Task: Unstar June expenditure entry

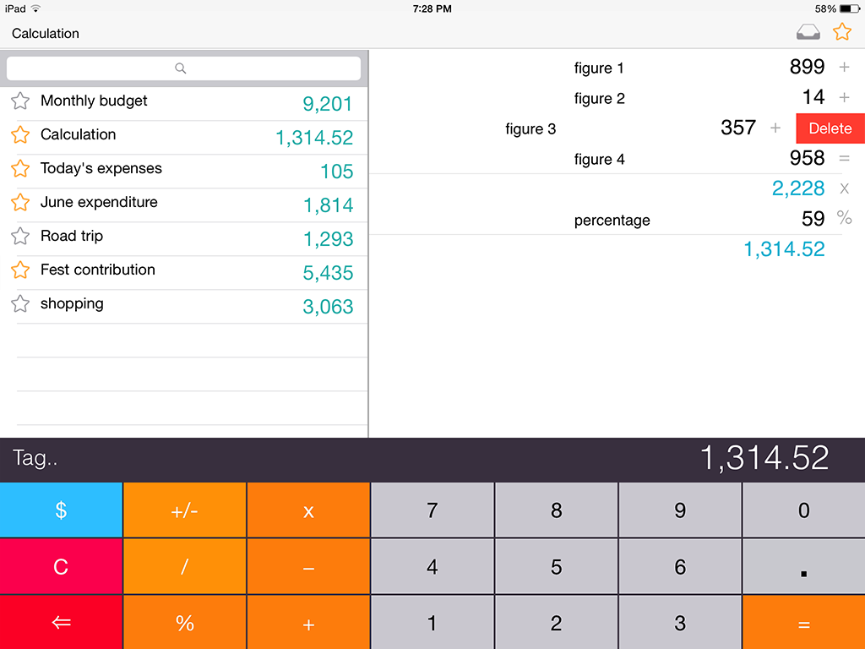Action: click(x=20, y=203)
